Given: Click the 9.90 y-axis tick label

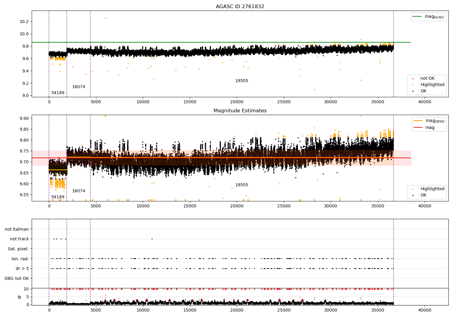Looking at the screenshot, I should 24,118.
